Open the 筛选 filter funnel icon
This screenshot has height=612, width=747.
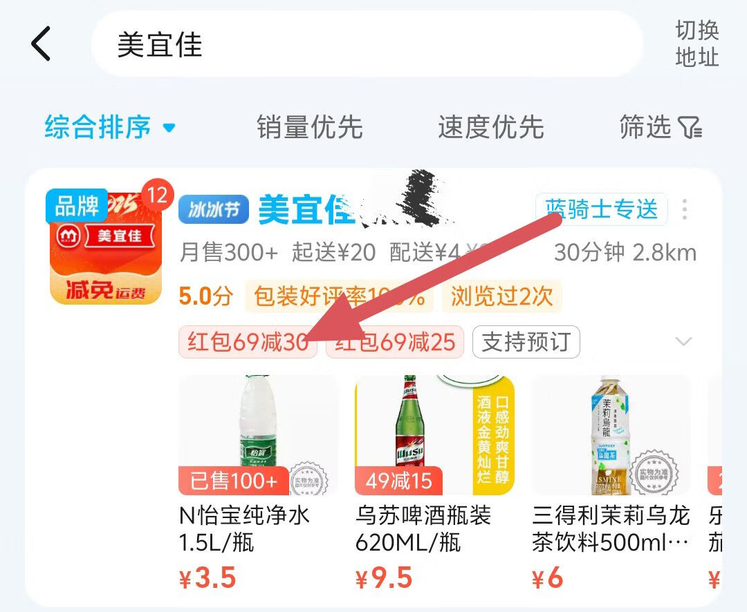pyautogui.click(x=690, y=128)
